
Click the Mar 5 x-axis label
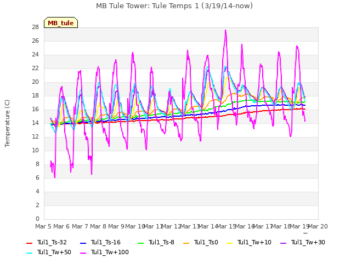[x=43, y=226]
